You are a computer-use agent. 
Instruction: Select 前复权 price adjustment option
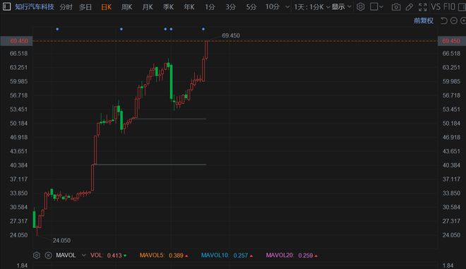(424, 20)
